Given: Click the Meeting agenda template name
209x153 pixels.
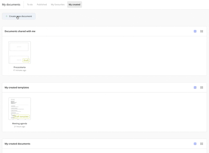Looking at the screenshot, I should (20, 123).
